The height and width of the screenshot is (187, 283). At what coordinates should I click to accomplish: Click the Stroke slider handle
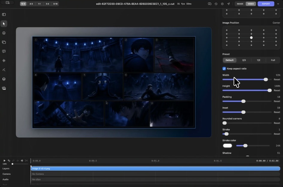pos(226,134)
